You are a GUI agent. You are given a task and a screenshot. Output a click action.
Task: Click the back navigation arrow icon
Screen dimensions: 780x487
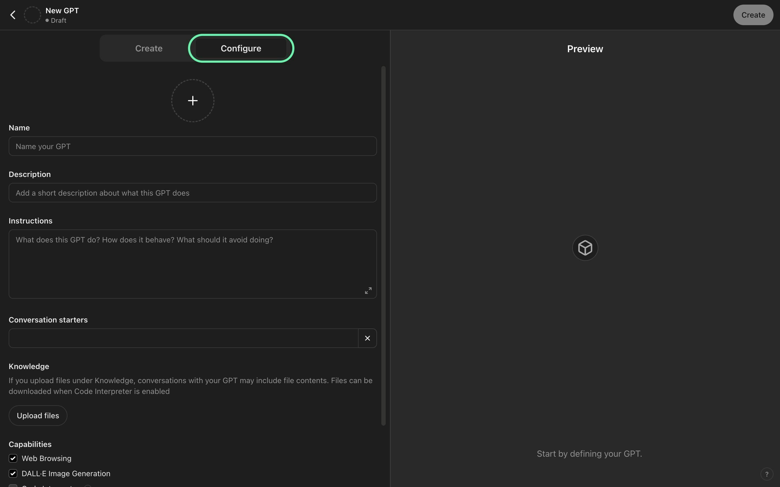(x=12, y=15)
